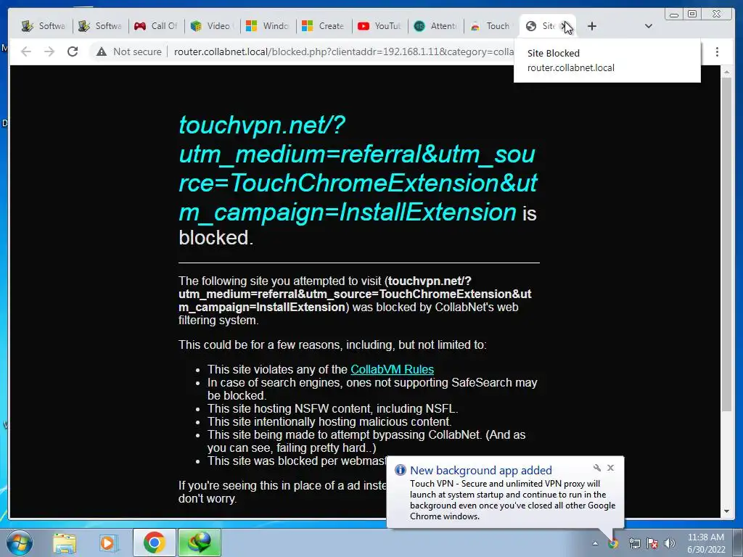Restore the Chrome window size
This screenshot has width=743, height=557.
[x=692, y=15]
